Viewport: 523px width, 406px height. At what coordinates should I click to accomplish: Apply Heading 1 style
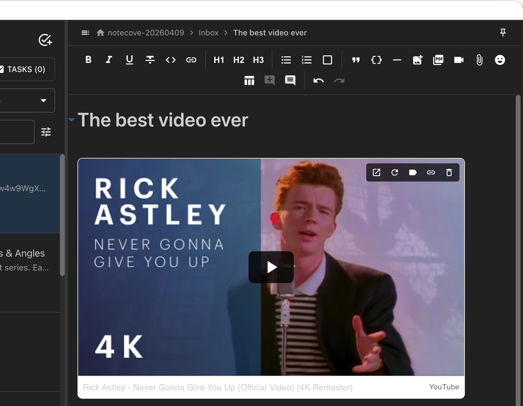click(219, 60)
